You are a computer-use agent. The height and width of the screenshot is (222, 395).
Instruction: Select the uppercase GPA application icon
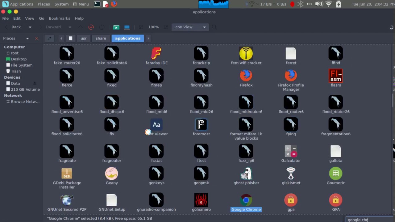click(336, 200)
